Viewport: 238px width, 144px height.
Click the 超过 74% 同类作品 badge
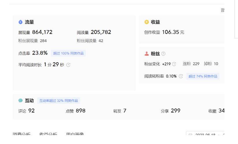point(203,76)
